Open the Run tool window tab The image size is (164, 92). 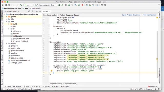point(55,86)
